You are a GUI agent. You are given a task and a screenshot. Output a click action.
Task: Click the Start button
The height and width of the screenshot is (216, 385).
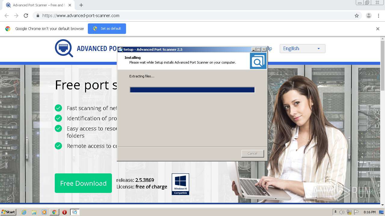pos(8,212)
